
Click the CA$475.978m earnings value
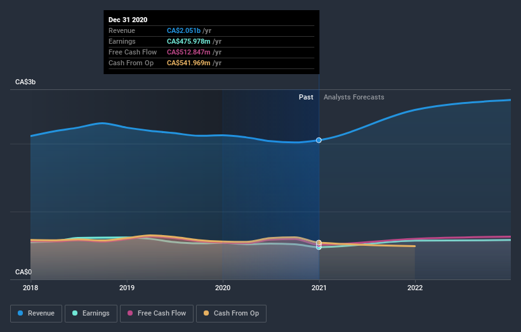[x=188, y=41]
